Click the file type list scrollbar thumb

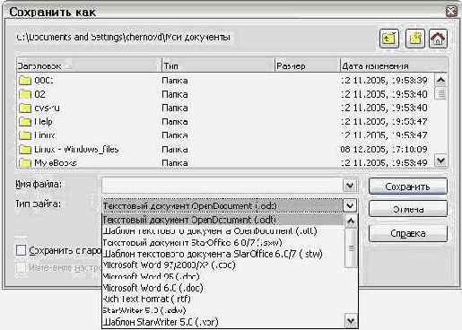point(351,247)
